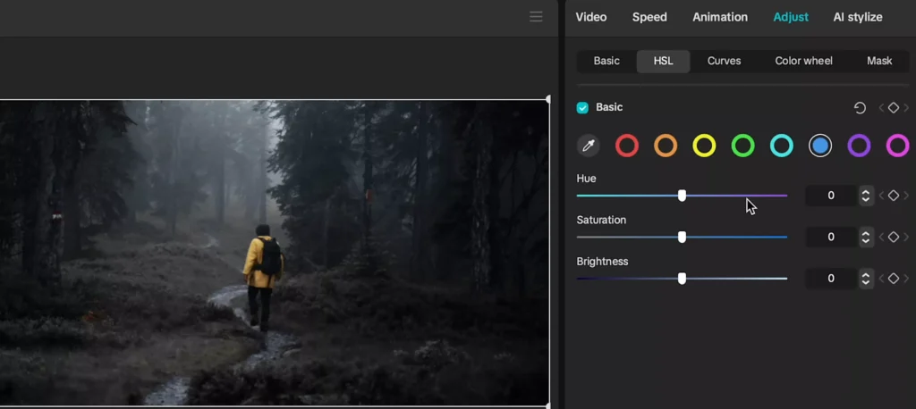The height and width of the screenshot is (409, 916).
Task: Go to next keyframe on Hue row
Action: 906,196
